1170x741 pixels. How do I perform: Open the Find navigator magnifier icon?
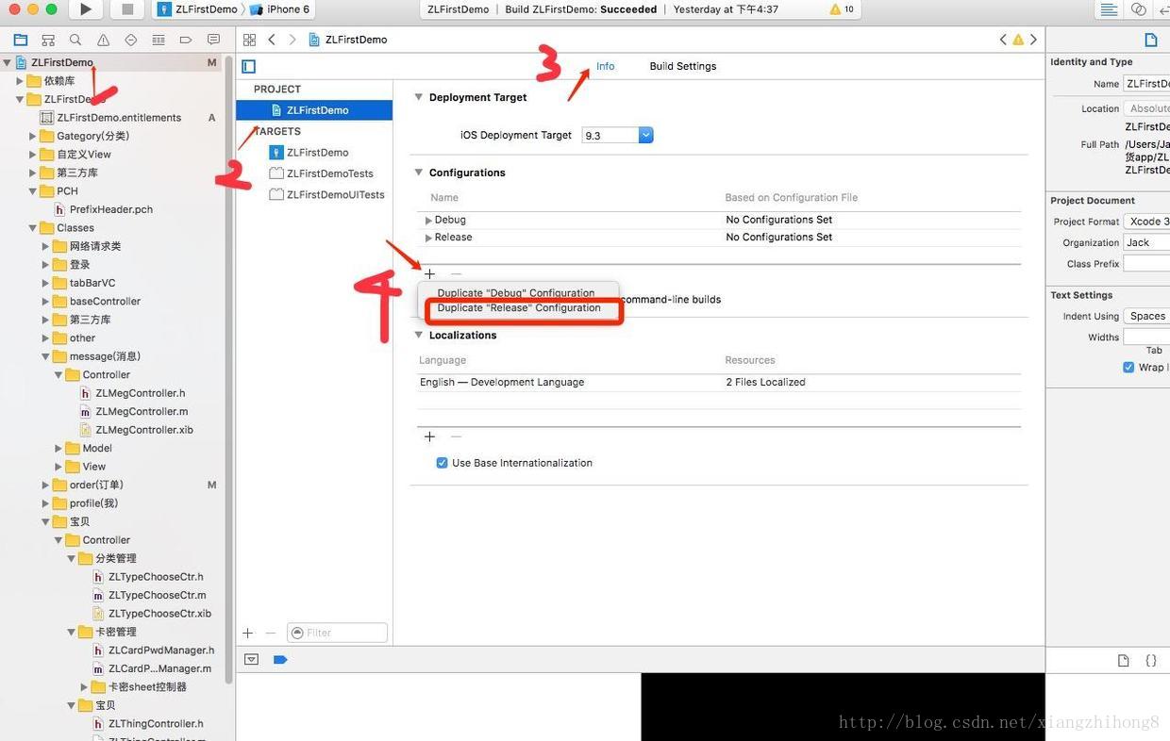pos(75,40)
